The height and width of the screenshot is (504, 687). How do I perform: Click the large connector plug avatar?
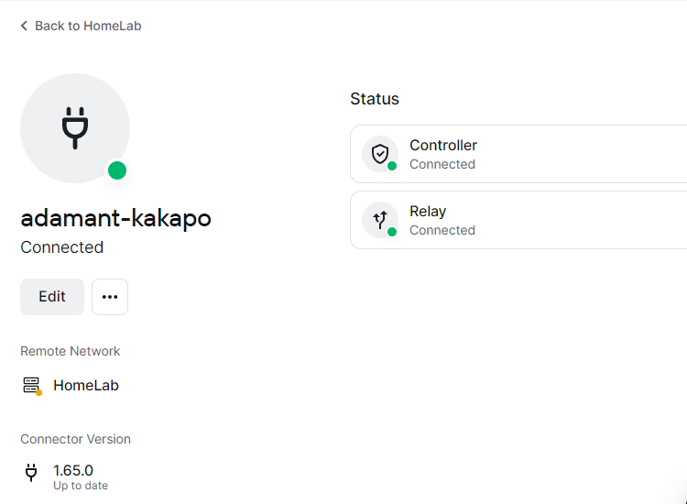point(75,128)
